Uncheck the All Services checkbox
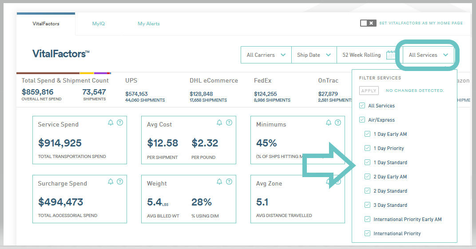 point(362,106)
